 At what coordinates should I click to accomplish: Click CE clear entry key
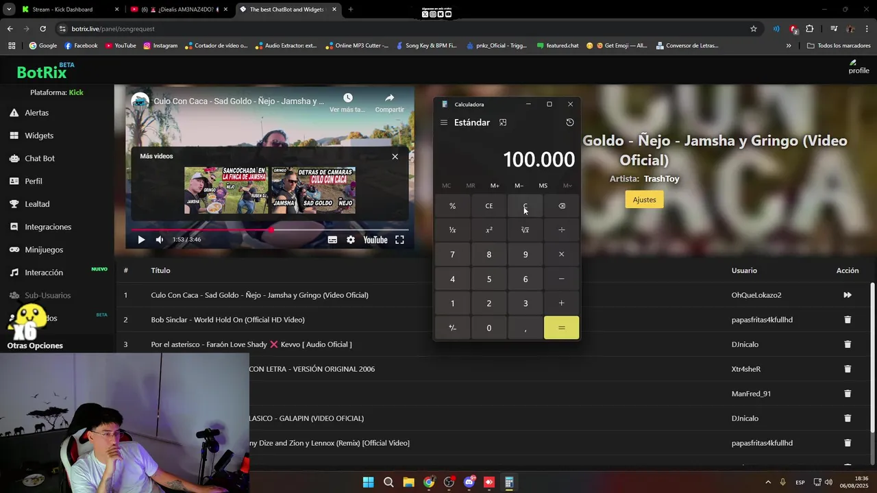(489, 206)
